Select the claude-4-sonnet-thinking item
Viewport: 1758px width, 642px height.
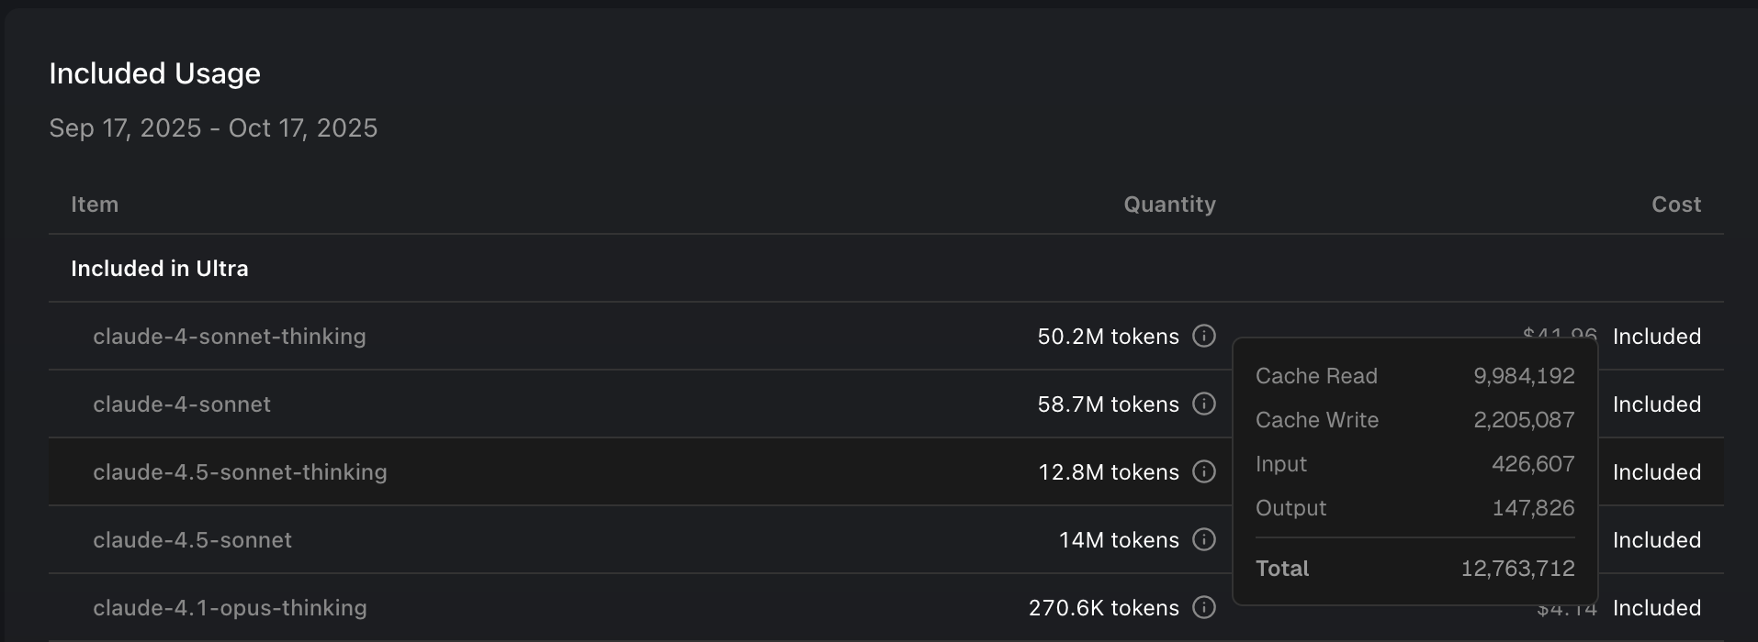pos(229,337)
